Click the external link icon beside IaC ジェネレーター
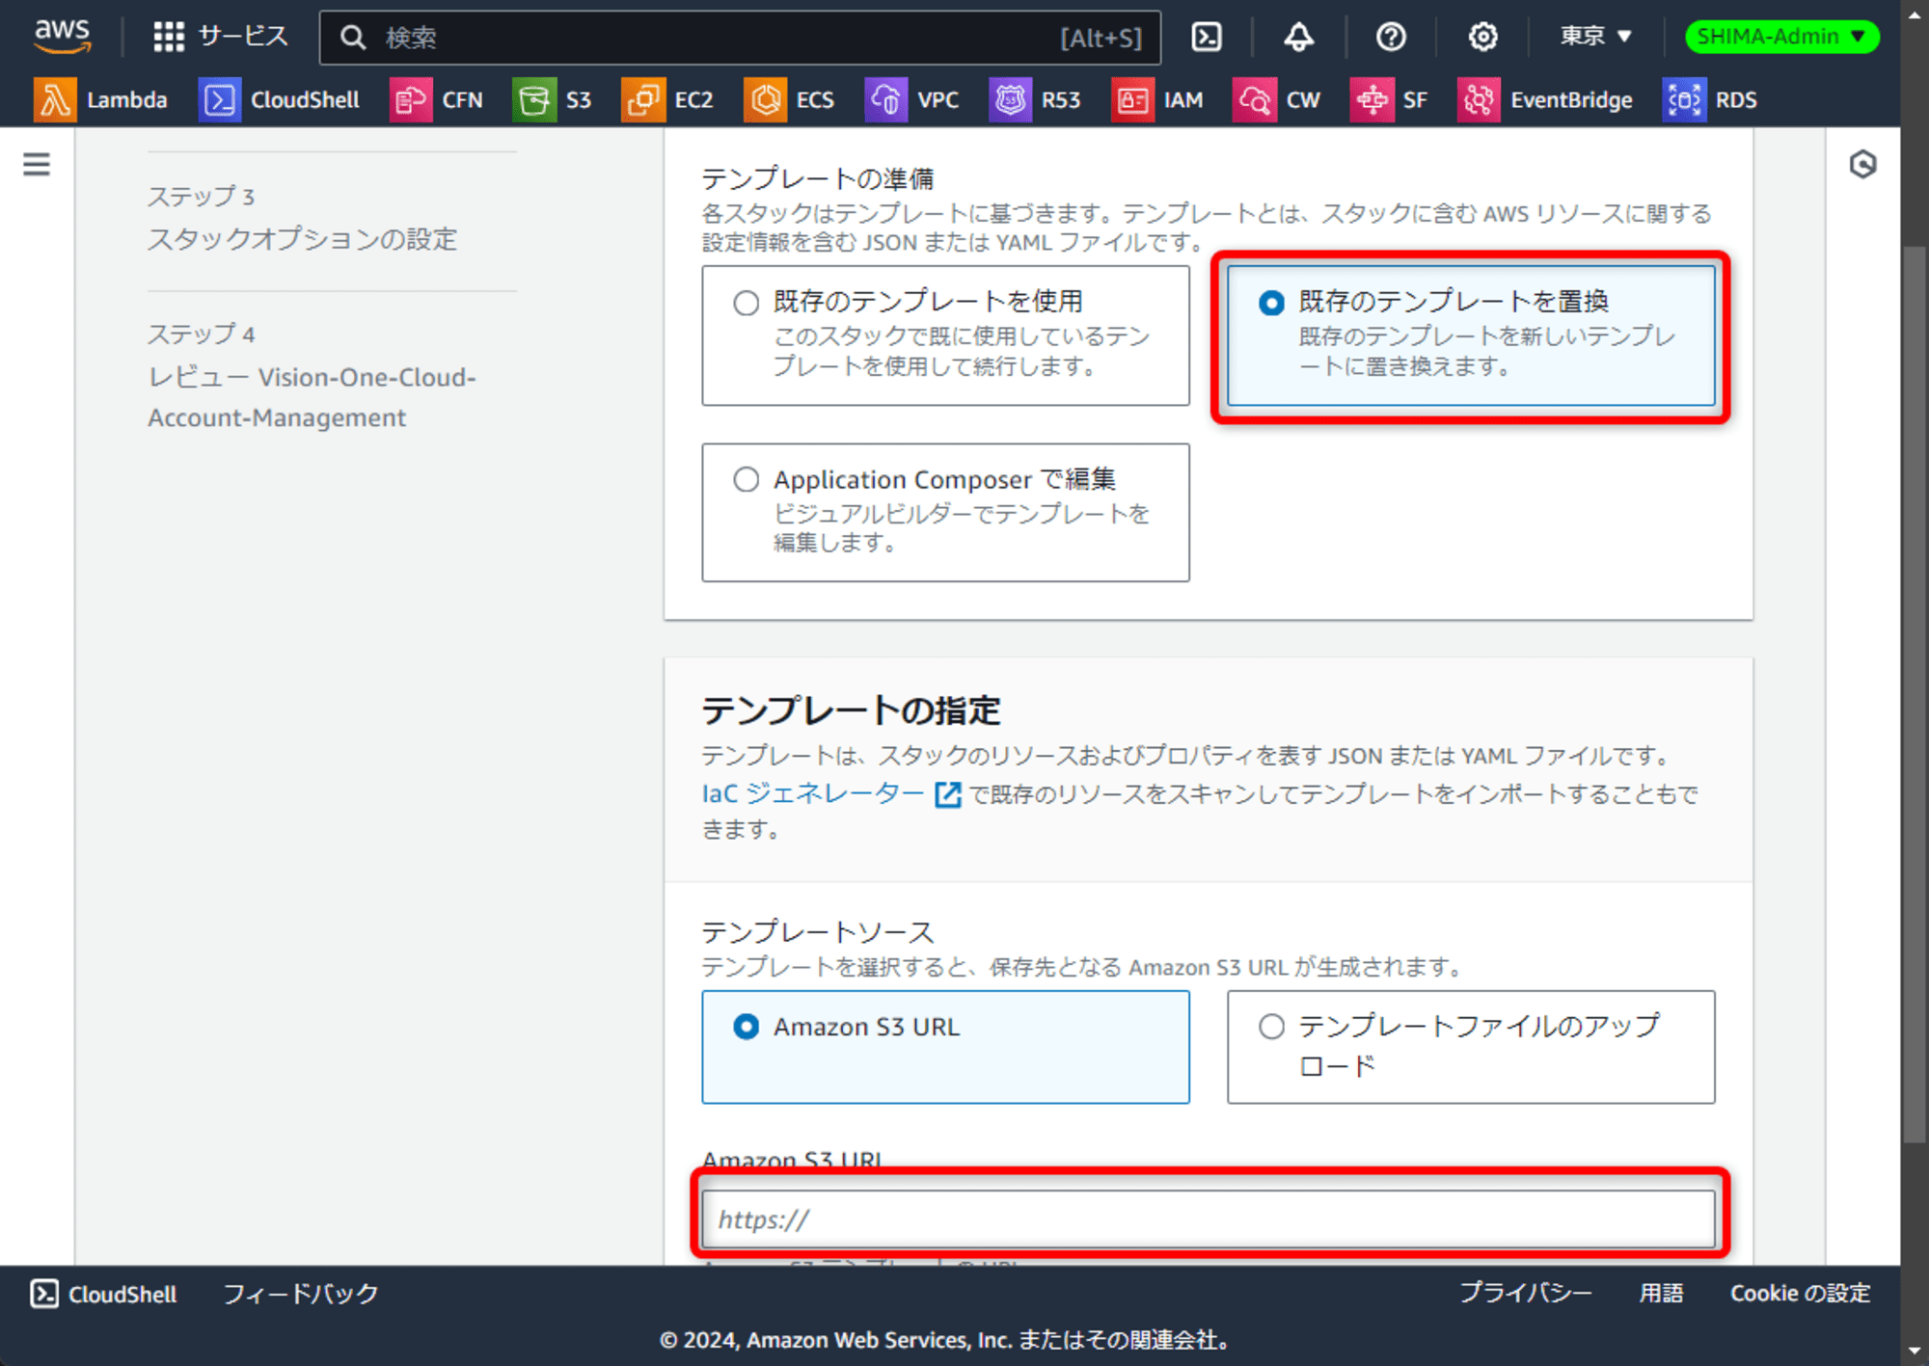 948,794
